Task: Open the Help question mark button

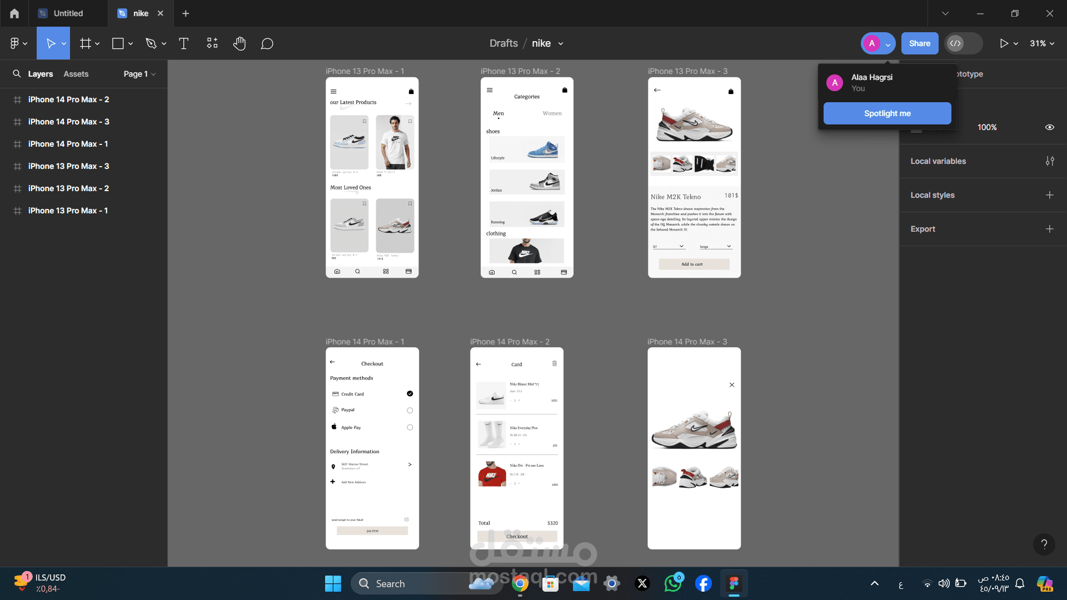Action: 1044,544
